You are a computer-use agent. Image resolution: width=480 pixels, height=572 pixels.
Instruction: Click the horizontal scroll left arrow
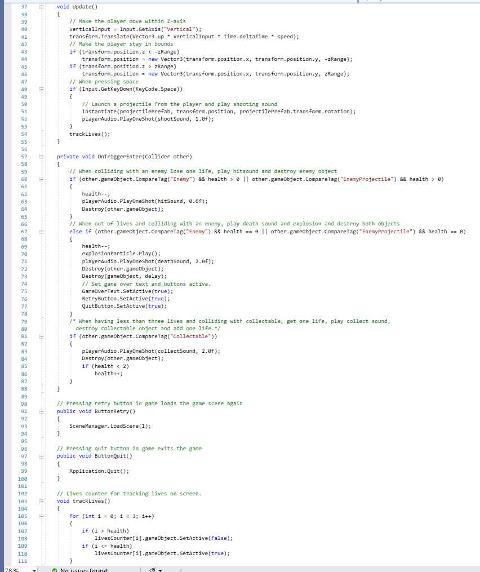[x=180, y=570]
